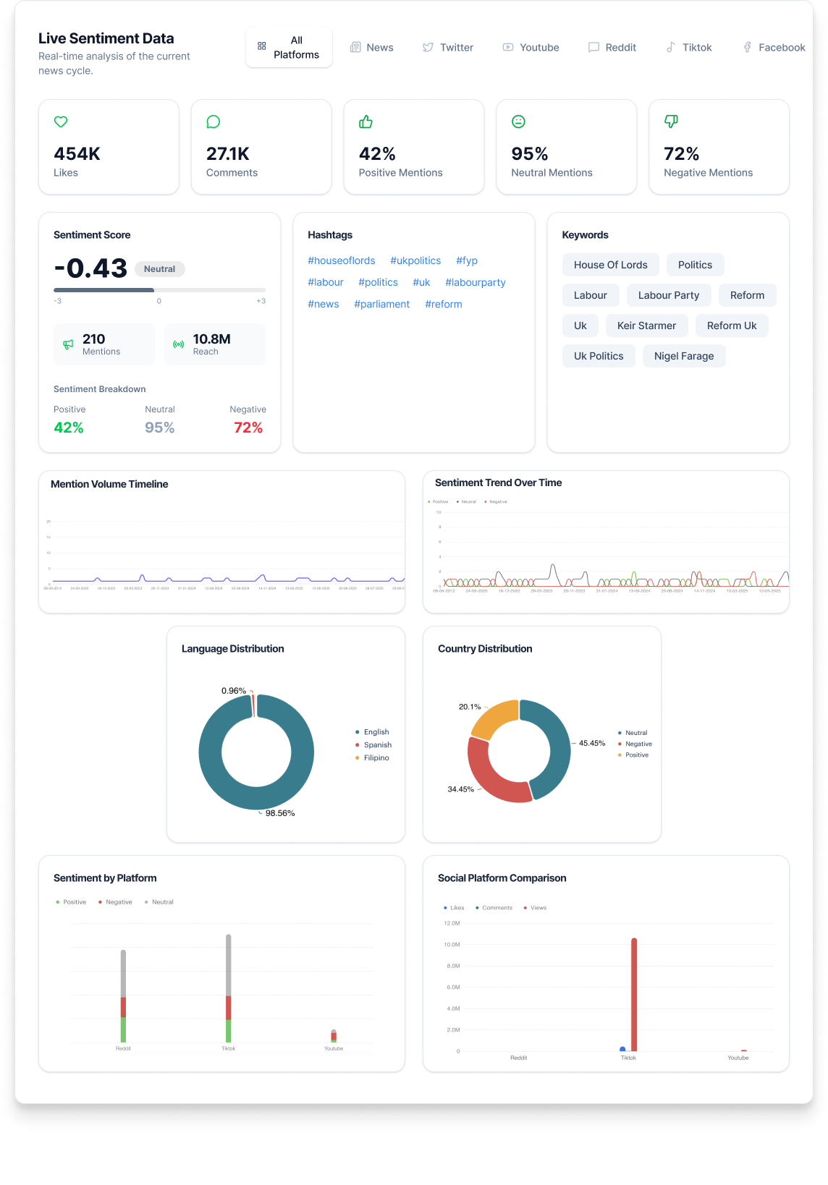Click the megaphone icon beside 210 Mentions
Viewport: 828px width, 1185px height.
pyautogui.click(x=68, y=344)
